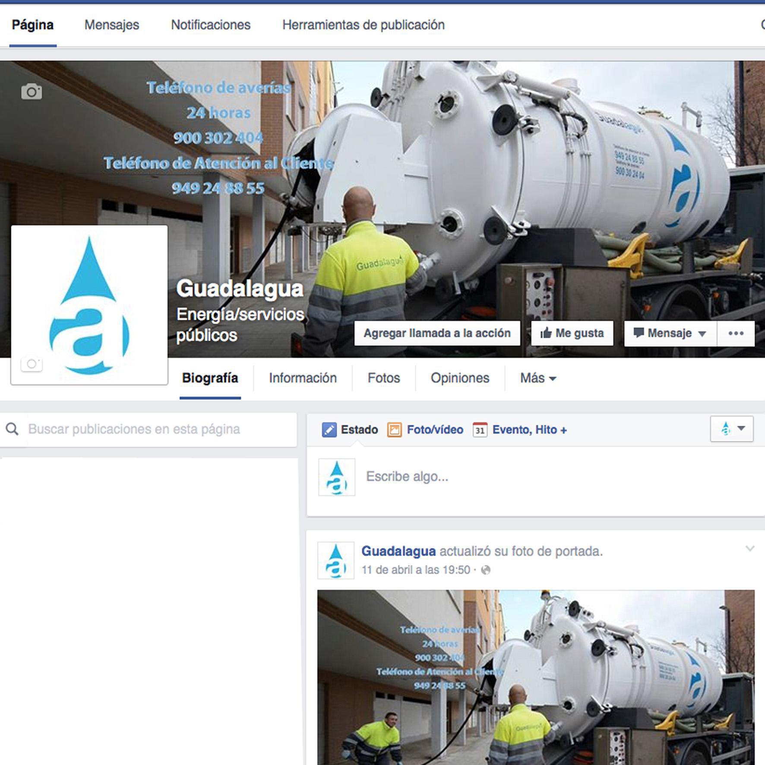Open the Notificaciones tab
The image size is (765, 765).
pos(211,25)
